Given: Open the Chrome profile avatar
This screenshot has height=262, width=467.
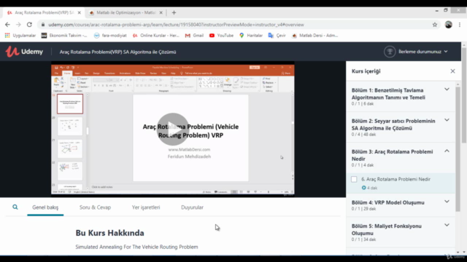Looking at the screenshot, I should 449,25.
